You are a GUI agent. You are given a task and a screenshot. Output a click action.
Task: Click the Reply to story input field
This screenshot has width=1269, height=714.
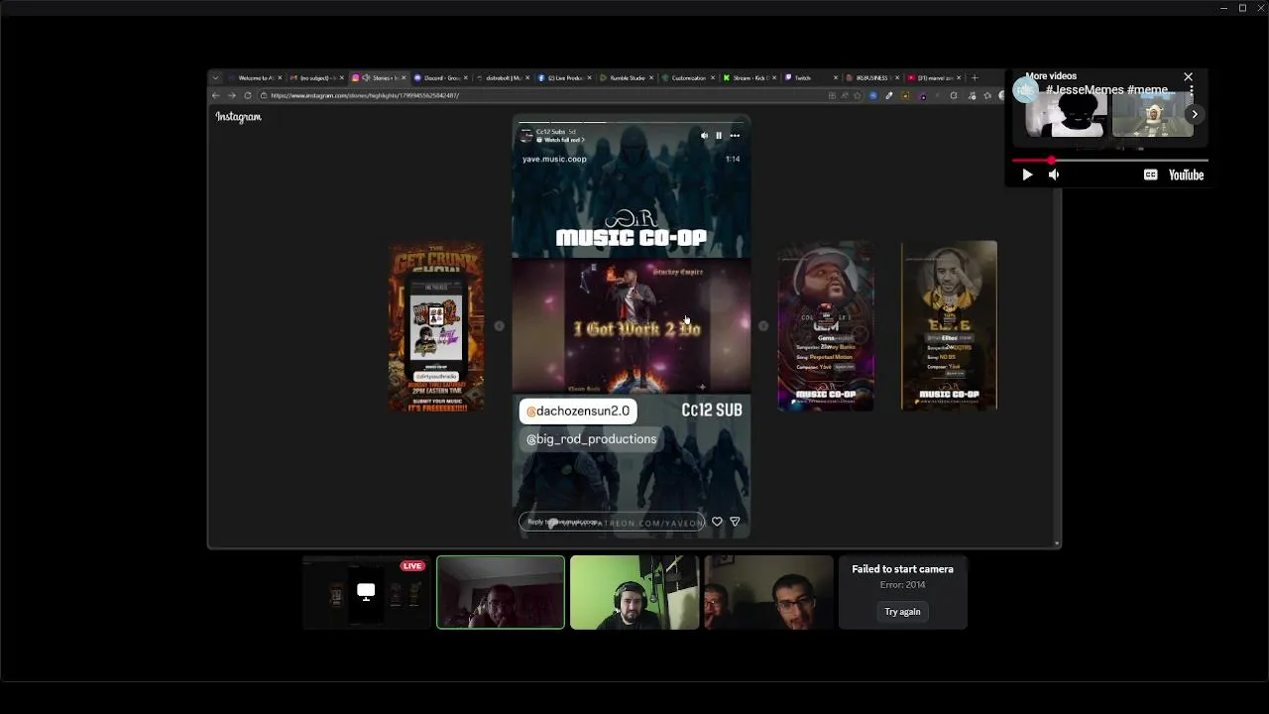[x=611, y=522]
